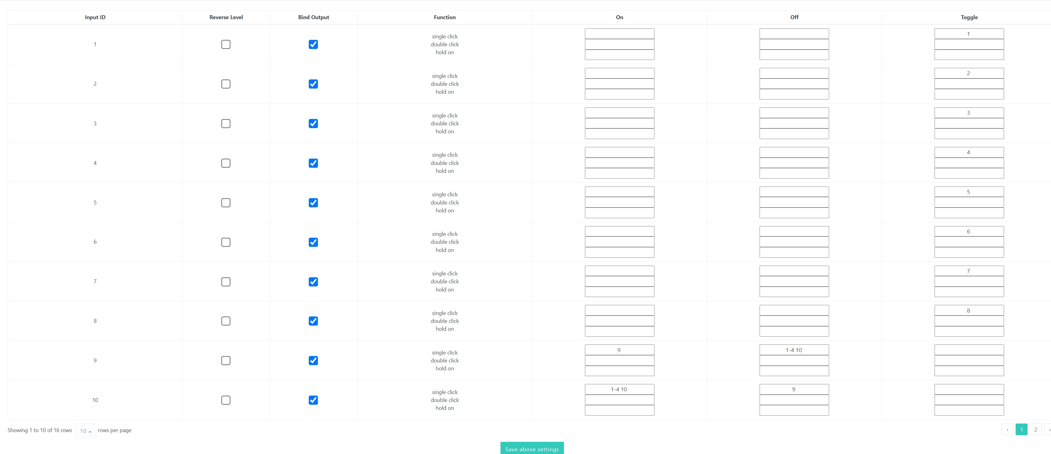Enable Reverse Level for input 1

(226, 44)
